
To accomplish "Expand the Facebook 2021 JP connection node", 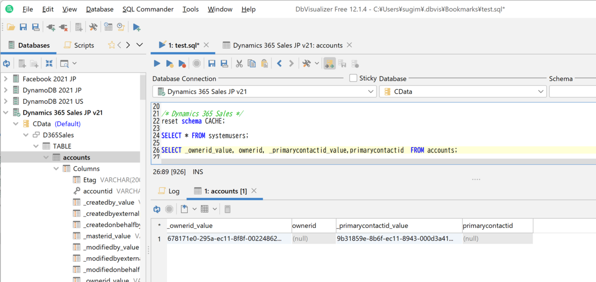I will point(6,78).
